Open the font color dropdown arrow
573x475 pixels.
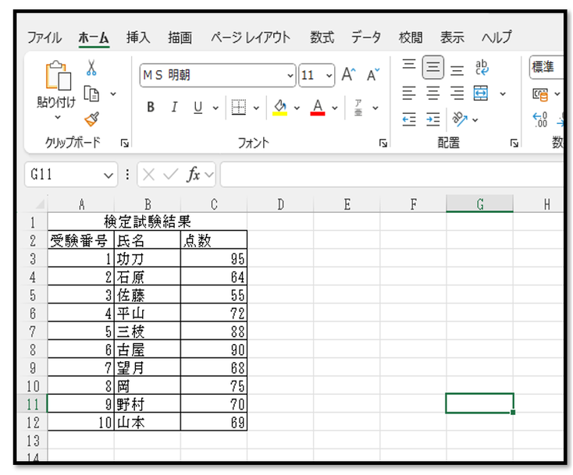coord(335,108)
